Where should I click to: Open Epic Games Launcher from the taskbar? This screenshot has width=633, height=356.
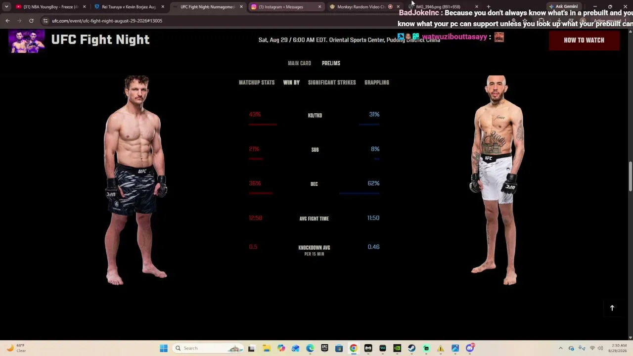point(324,348)
